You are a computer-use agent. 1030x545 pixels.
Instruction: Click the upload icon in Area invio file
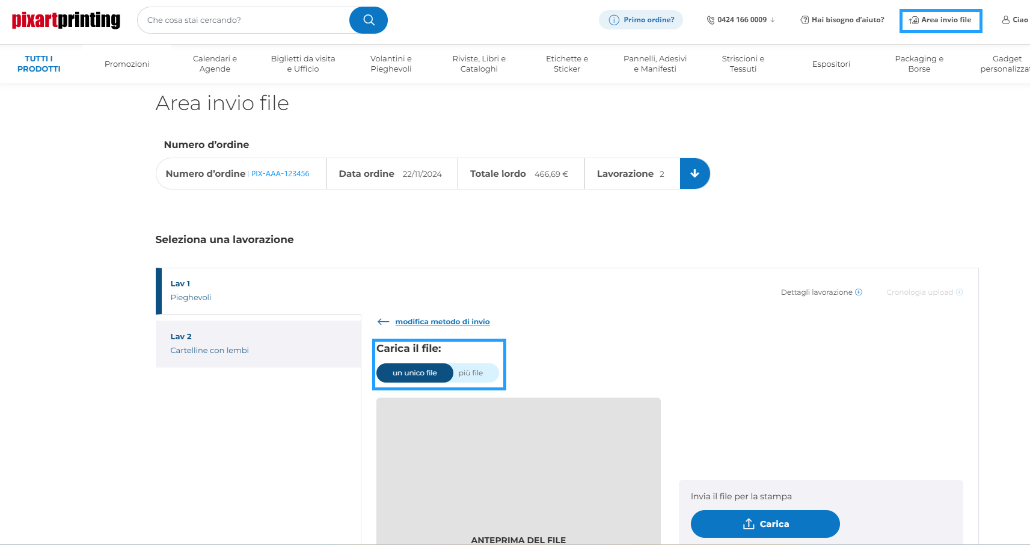[x=915, y=20]
